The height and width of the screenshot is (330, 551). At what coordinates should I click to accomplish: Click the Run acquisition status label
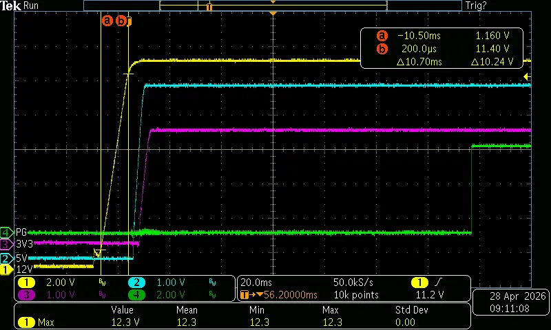(32, 5)
